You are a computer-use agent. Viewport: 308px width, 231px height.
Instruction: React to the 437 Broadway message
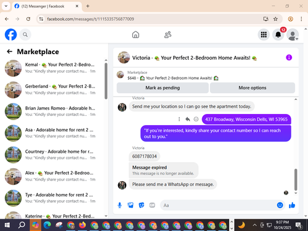click(x=196, y=119)
